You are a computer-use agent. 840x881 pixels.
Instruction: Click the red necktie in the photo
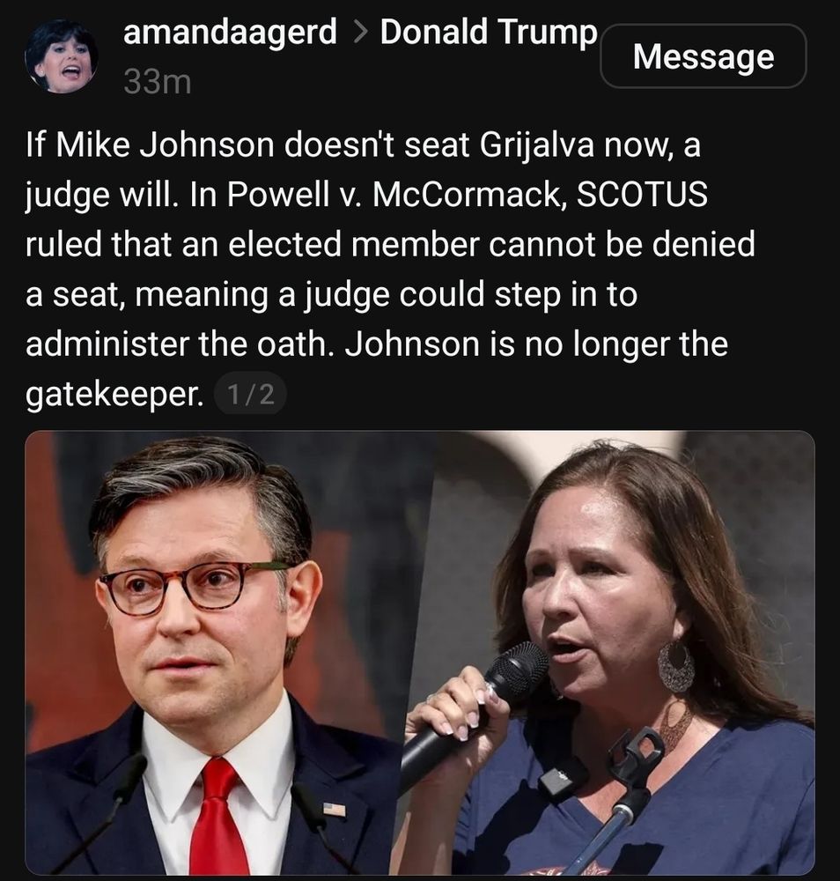coord(217,818)
